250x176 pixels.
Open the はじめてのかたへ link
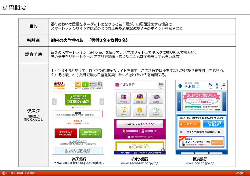77,141
